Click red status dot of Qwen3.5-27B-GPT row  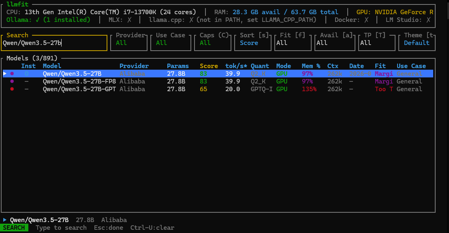(12, 89)
